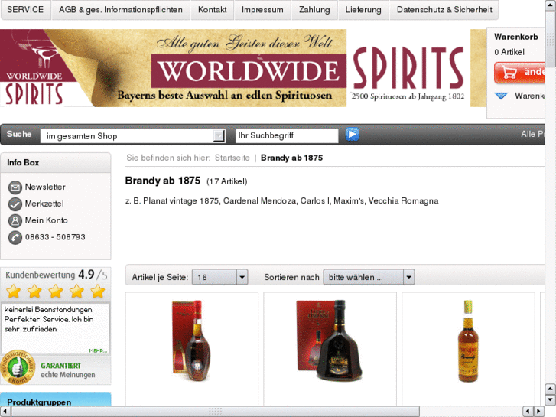This screenshot has height=417, width=556.
Task: Click the phone icon beside 08633 - 508793
Action: [x=15, y=237]
